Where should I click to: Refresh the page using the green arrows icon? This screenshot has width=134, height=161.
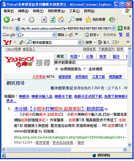(x=53, y=19)
